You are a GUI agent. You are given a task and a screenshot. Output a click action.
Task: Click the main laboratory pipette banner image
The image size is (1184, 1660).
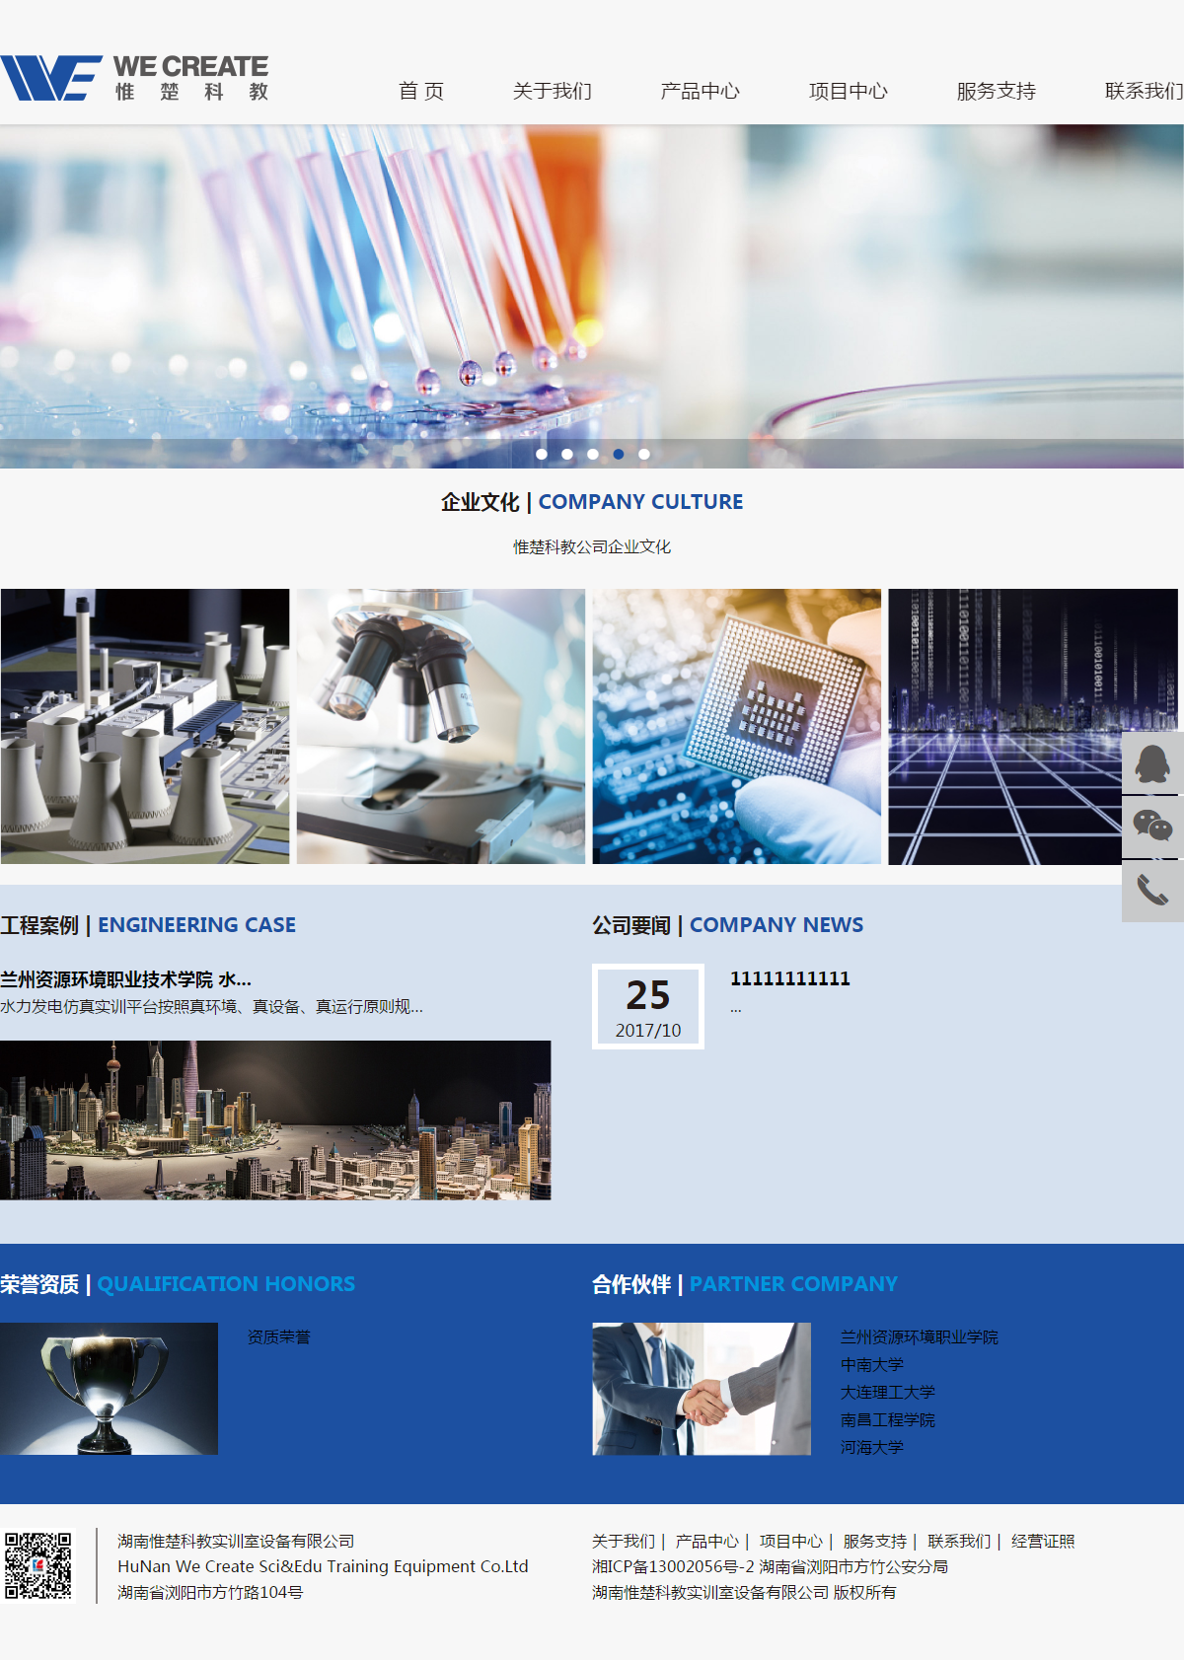(x=592, y=296)
